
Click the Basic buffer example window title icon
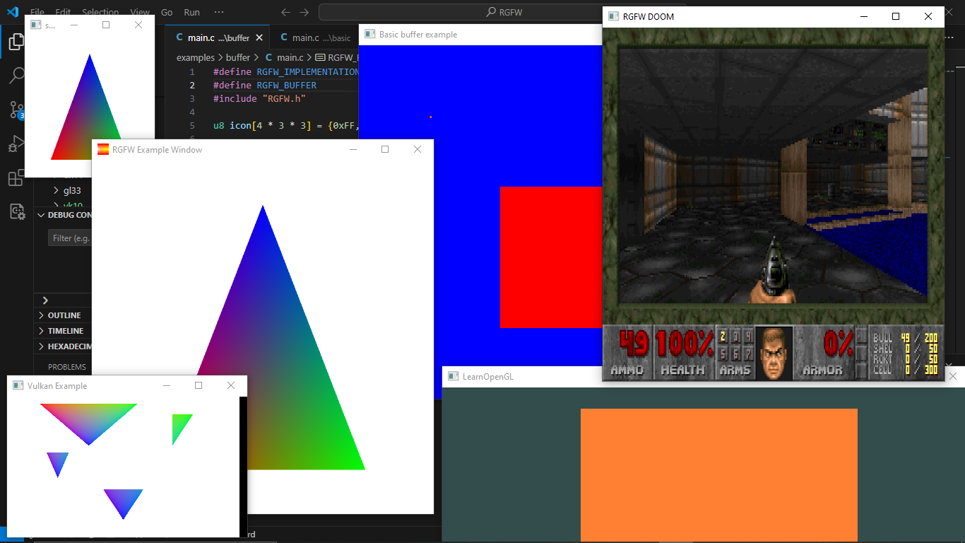point(370,34)
